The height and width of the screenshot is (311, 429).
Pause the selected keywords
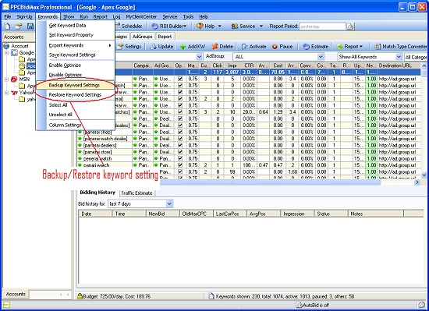(282, 47)
